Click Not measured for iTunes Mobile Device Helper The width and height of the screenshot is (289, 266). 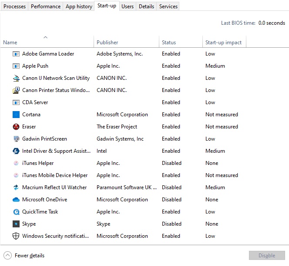(222, 175)
